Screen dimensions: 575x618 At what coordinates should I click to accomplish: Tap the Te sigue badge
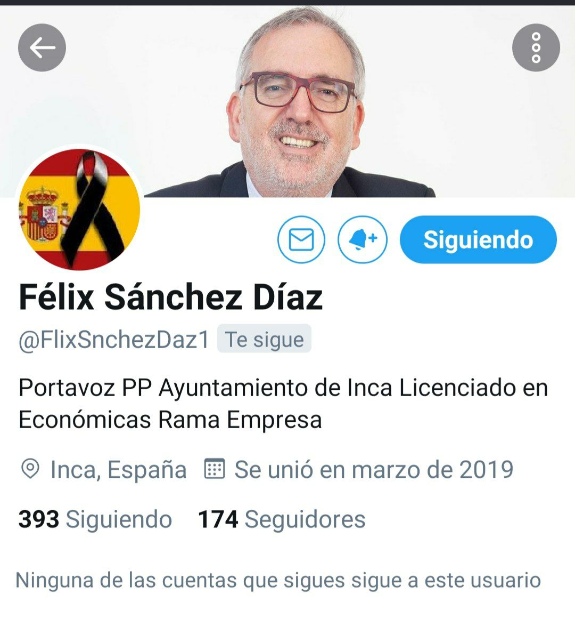265,339
